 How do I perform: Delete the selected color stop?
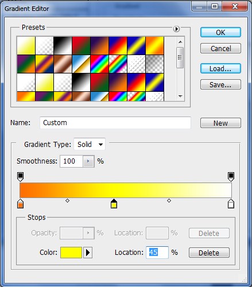209,253
